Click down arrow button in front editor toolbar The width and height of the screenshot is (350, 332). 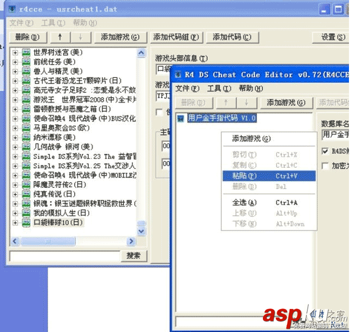tap(246, 103)
